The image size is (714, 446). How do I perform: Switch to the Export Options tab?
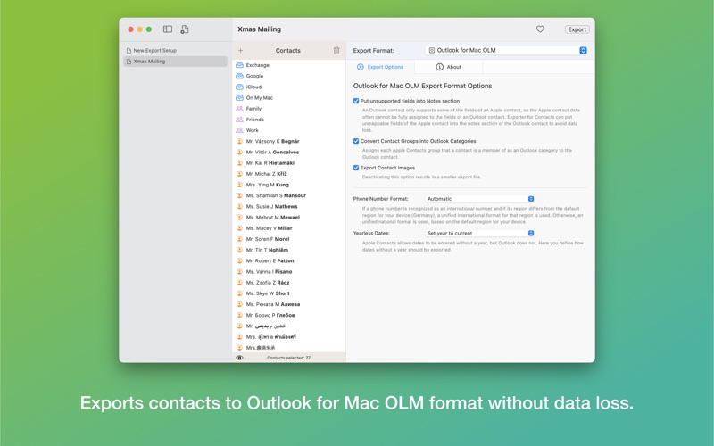(380, 67)
